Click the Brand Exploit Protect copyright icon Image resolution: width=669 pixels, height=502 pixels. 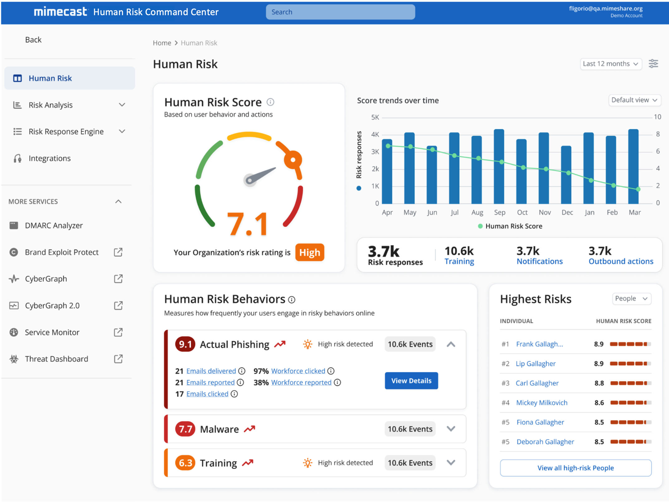pos(14,252)
